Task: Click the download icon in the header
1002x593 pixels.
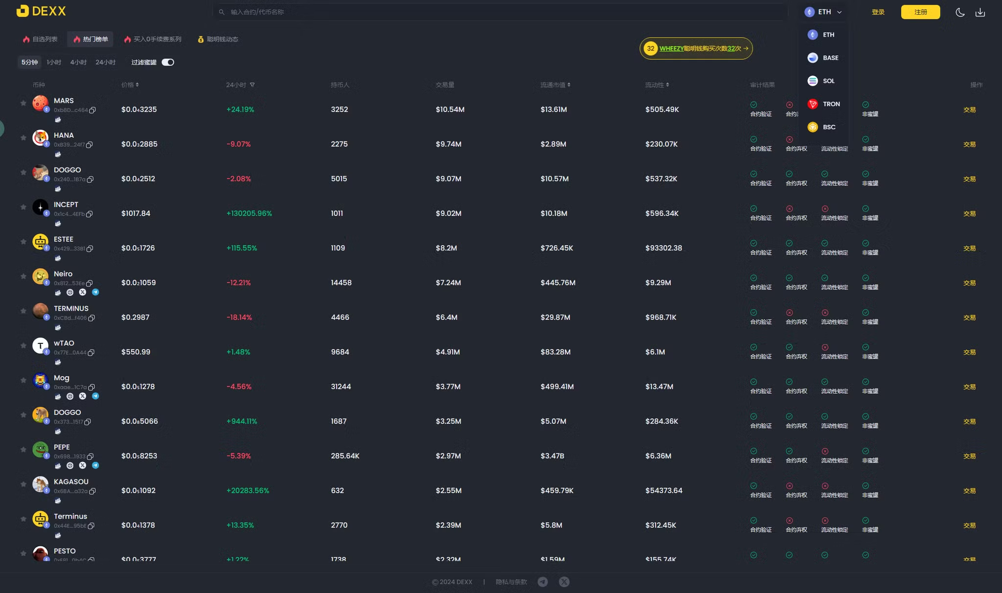Action: (980, 12)
